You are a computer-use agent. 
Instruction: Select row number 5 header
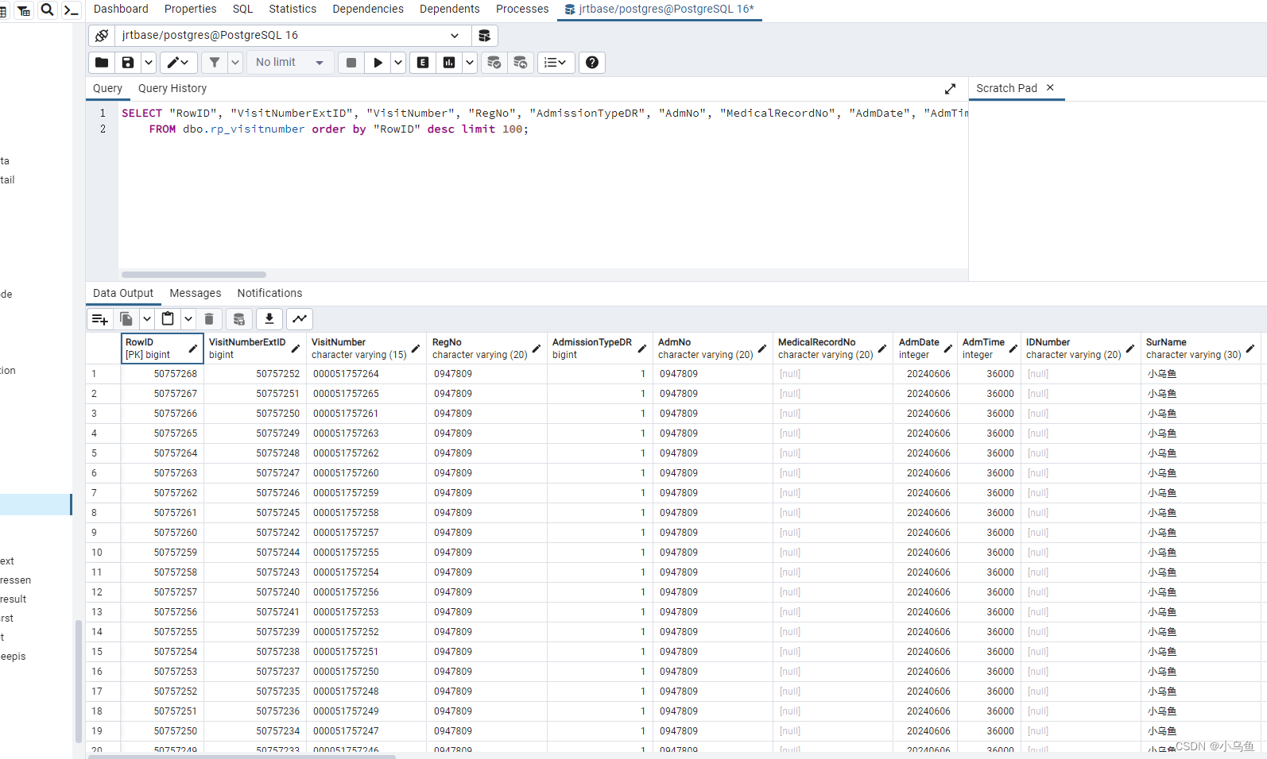(x=103, y=453)
